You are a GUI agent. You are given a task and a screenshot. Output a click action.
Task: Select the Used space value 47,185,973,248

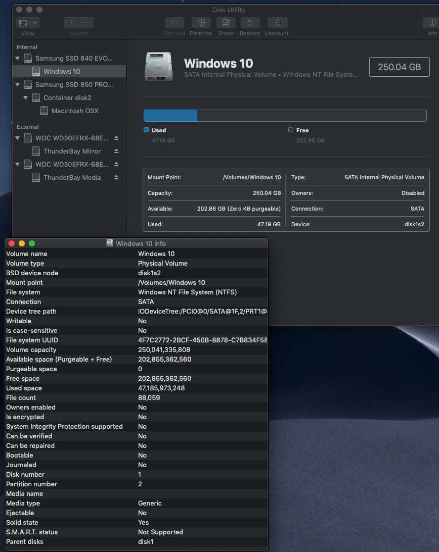coord(161,388)
